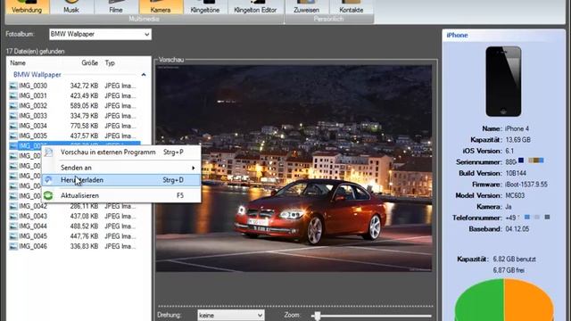This screenshot has height=321, width=571.
Task: Select file IMG_0046
Action: click(33, 246)
